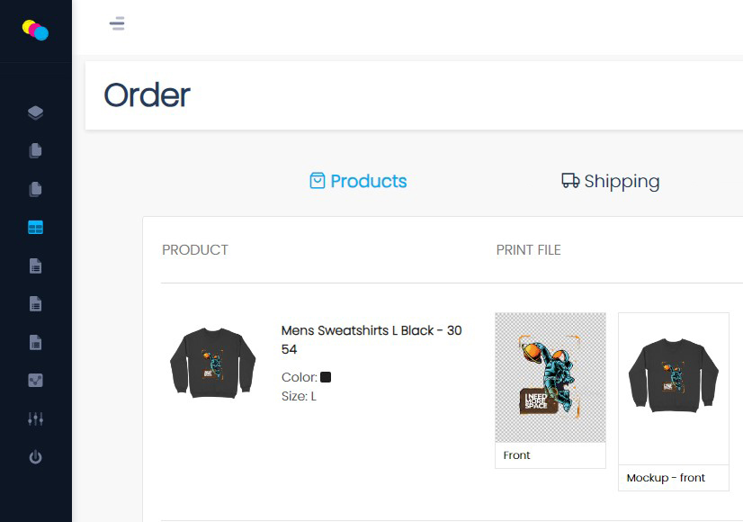Viewport: 743px width, 522px height.
Task: Click the PRODUCT column header
Action: click(x=195, y=250)
